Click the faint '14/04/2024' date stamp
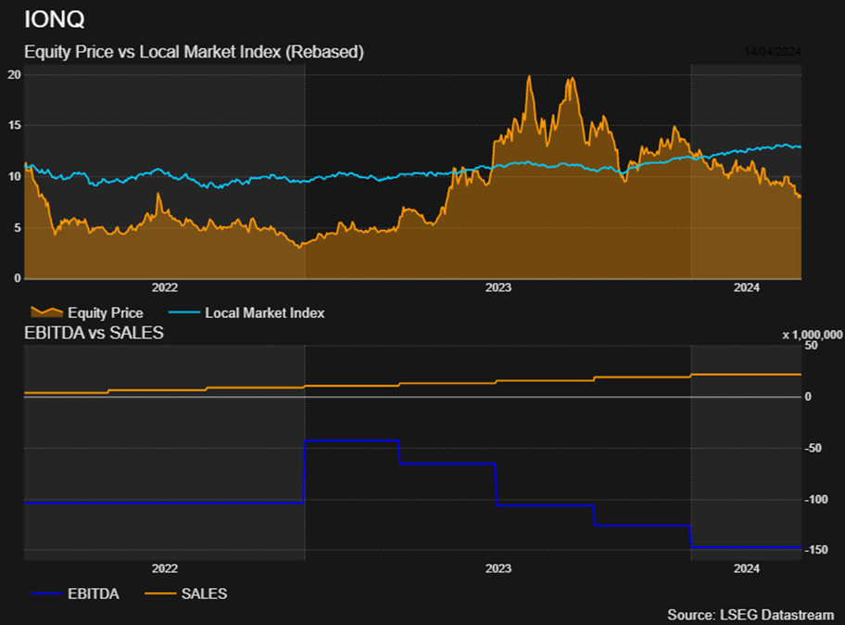 (x=773, y=52)
